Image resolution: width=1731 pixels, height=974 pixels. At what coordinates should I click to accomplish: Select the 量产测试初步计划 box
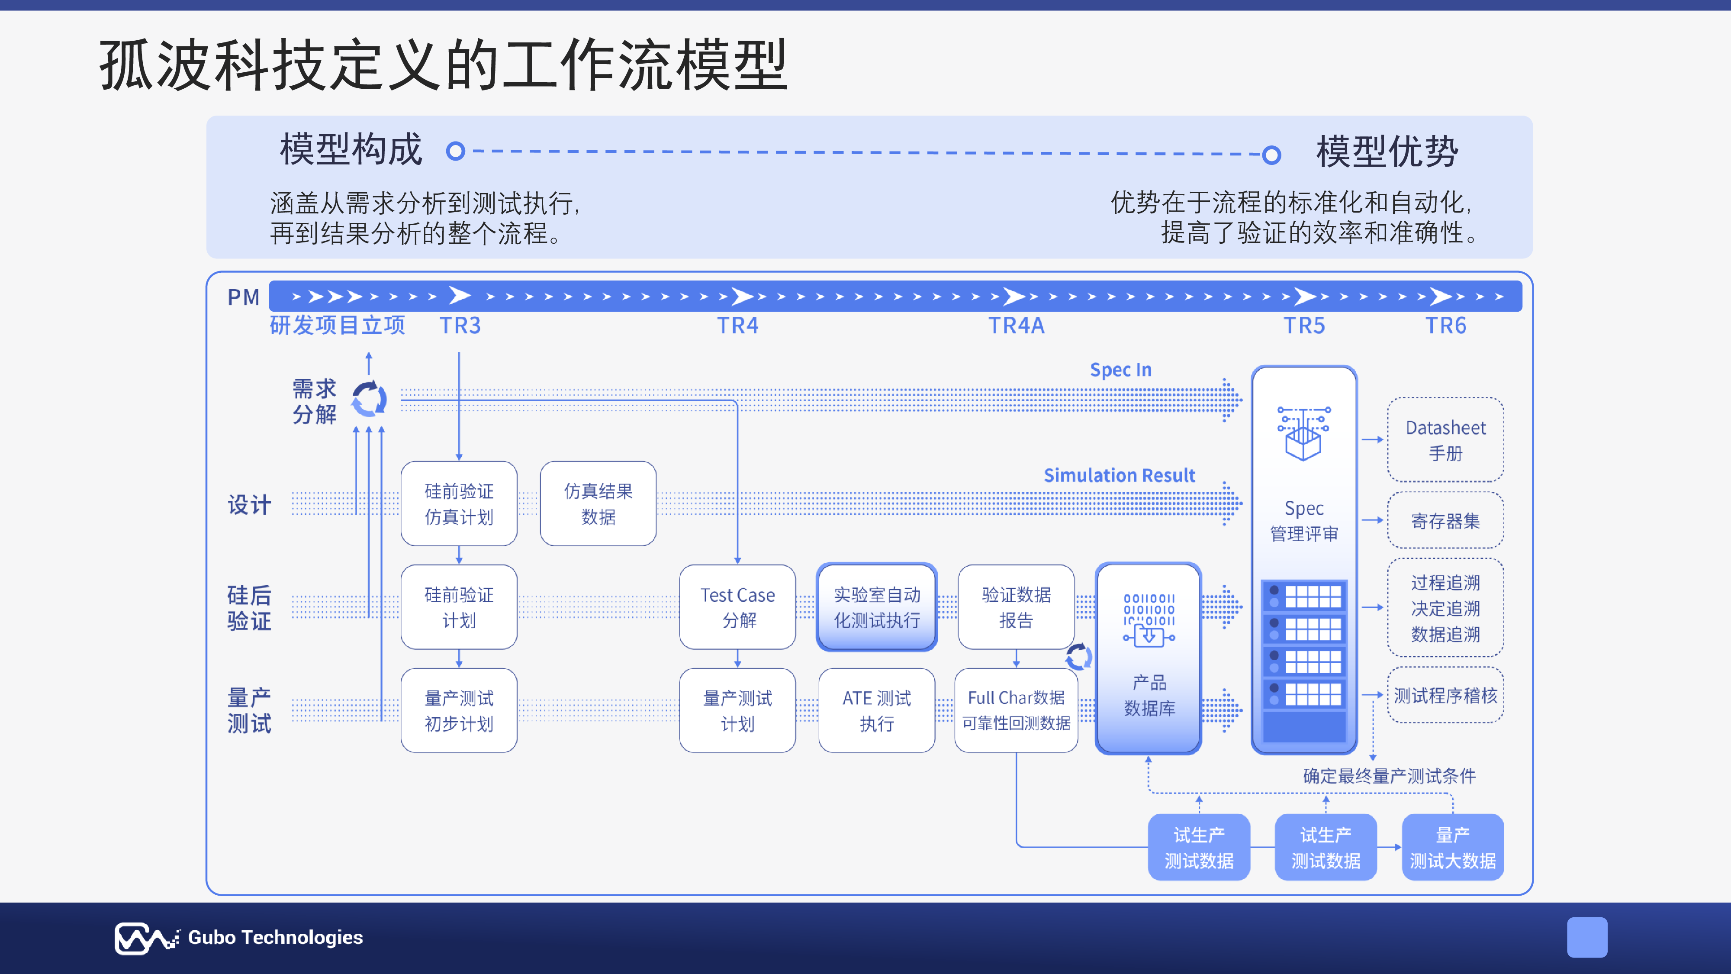[x=459, y=710]
